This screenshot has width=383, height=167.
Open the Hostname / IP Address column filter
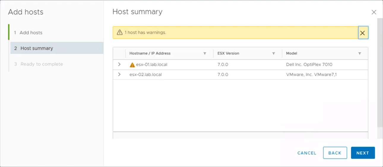click(205, 53)
